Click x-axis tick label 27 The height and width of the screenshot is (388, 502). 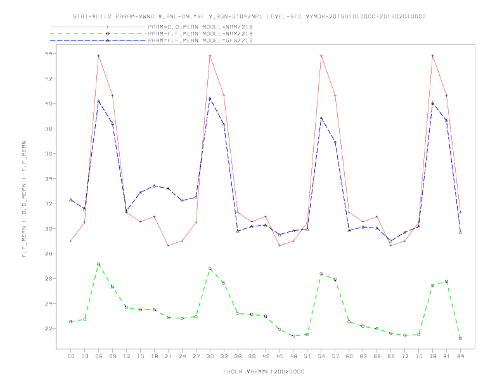[x=196, y=356]
